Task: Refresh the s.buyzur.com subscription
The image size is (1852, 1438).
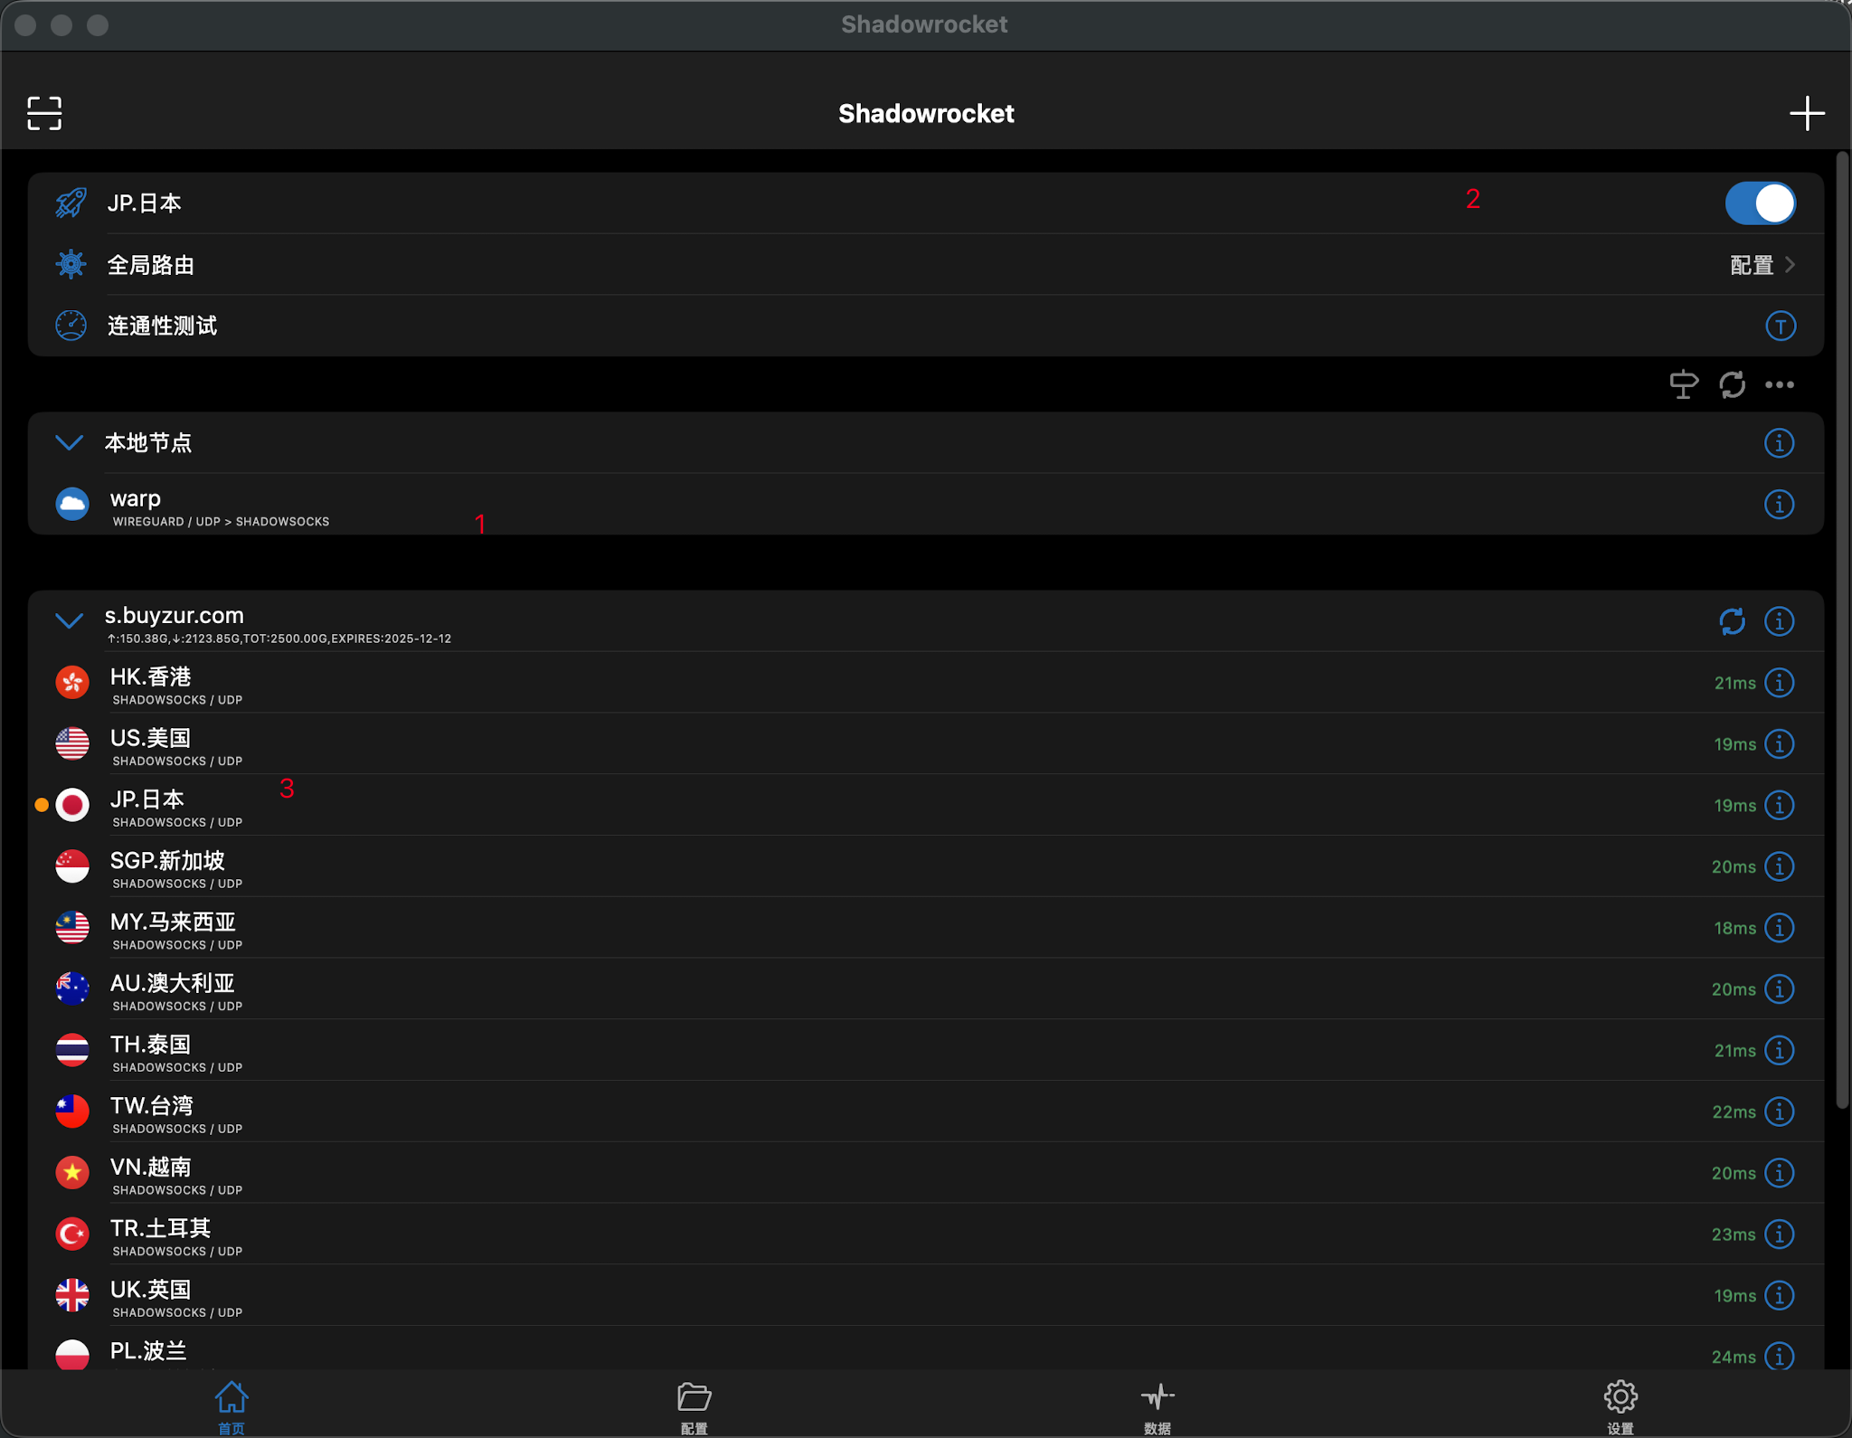Action: (x=1732, y=621)
